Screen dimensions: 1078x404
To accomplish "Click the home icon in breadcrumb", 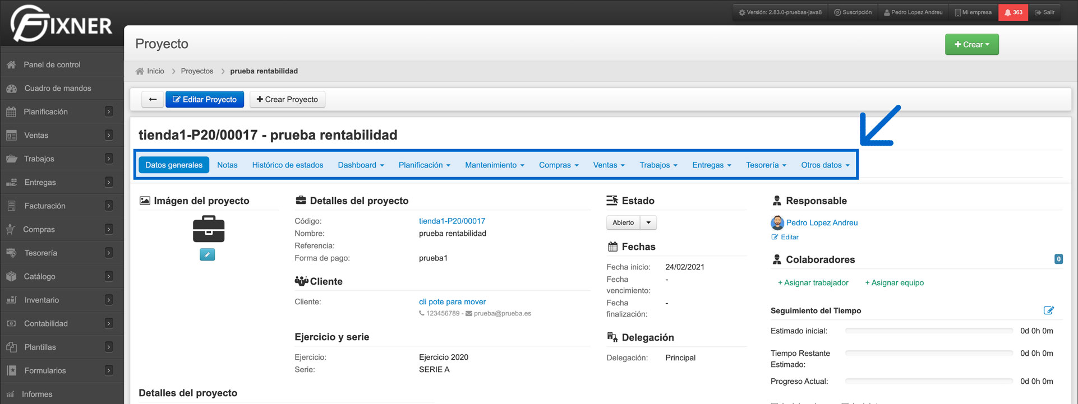I will pyautogui.click(x=140, y=71).
